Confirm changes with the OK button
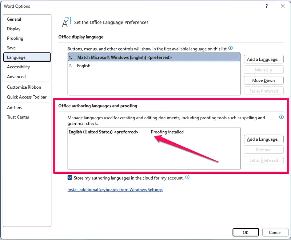 [x=246, y=232]
